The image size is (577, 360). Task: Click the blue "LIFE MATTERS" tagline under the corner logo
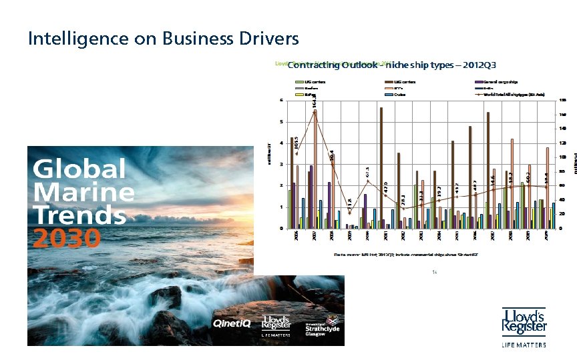[x=524, y=345]
